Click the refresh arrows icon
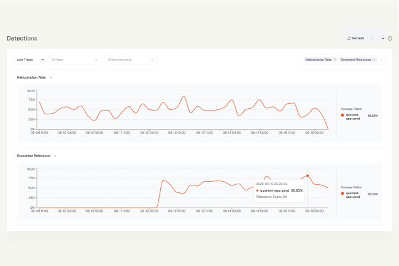Viewport: 399px width, 266px height. coord(349,38)
